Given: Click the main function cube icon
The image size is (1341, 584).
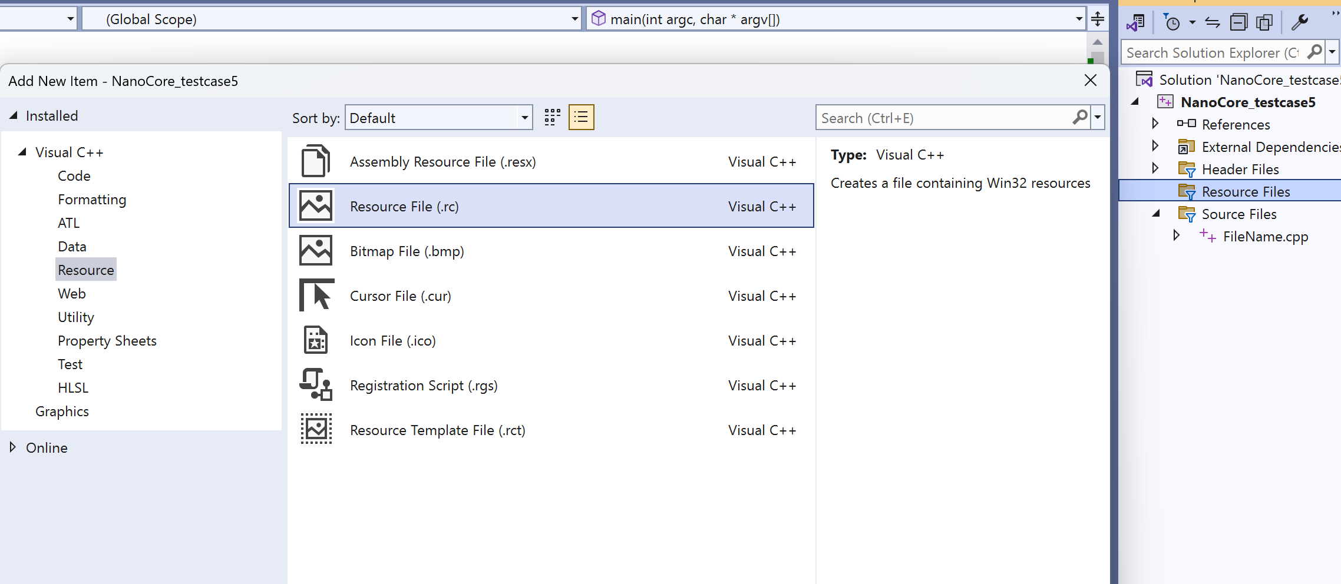Looking at the screenshot, I should pos(598,19).
